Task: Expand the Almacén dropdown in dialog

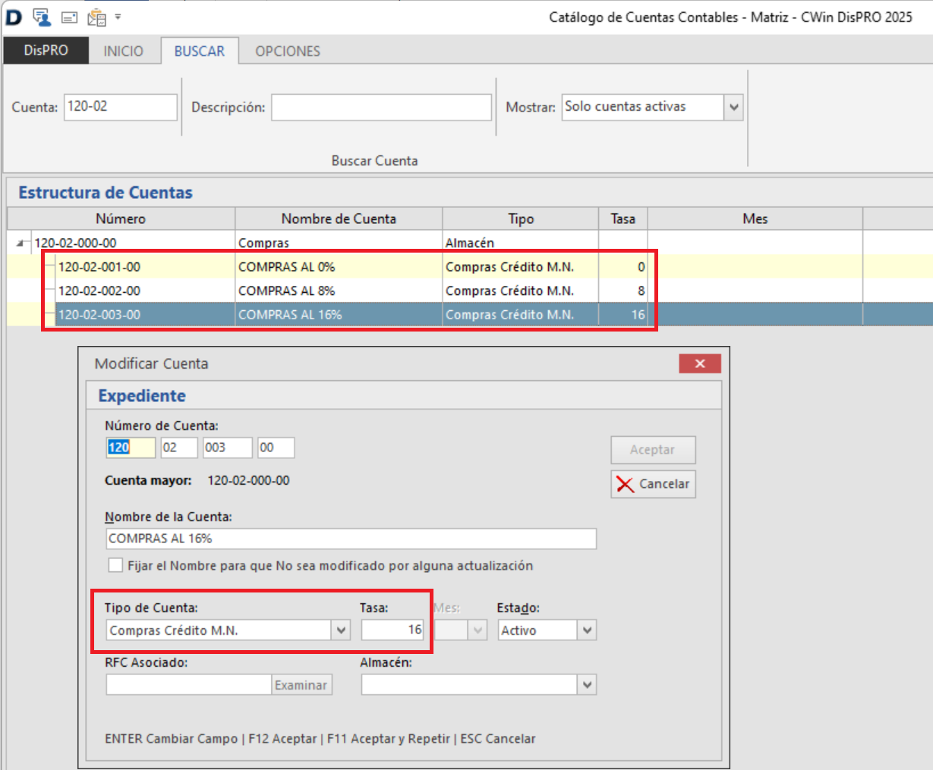Action: pyautogui.click(x=586, y=685)
